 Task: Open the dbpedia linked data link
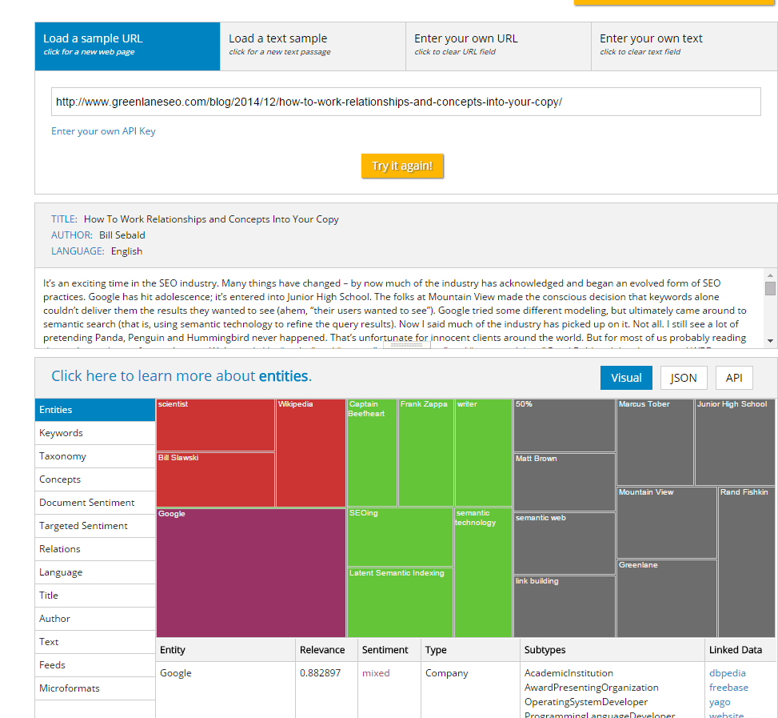pos(727,673)
